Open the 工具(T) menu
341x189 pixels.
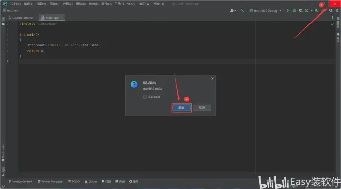[119, 4]
